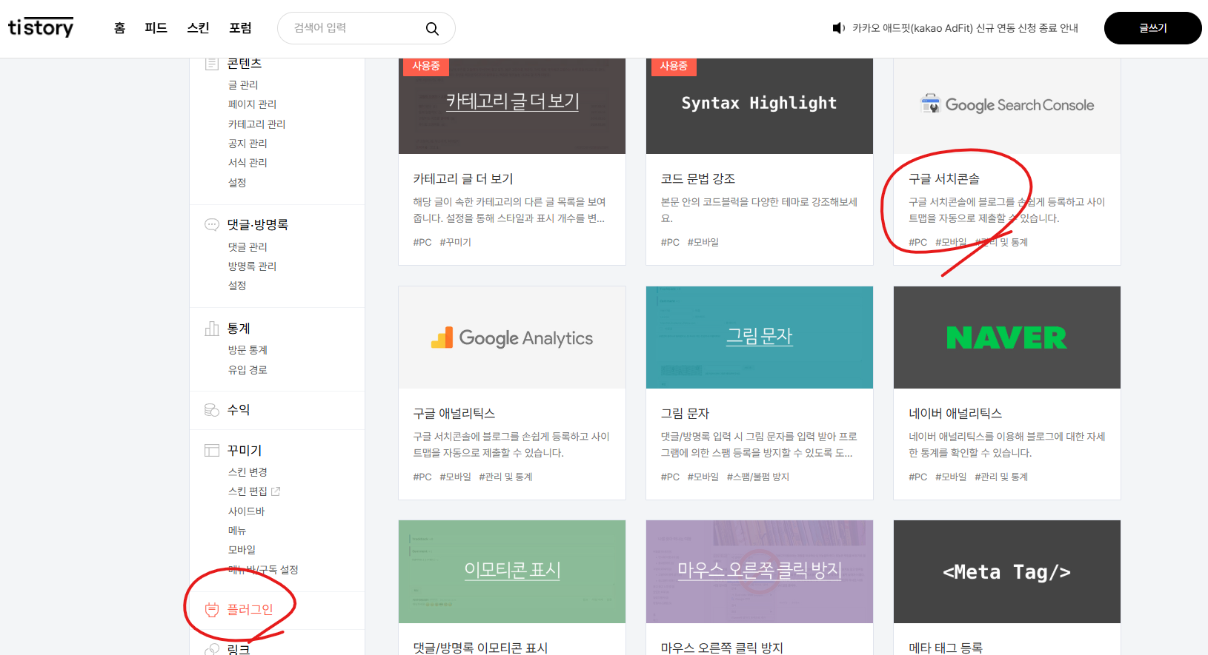Click the 메타 태그 등록 card title

(946, 648)
